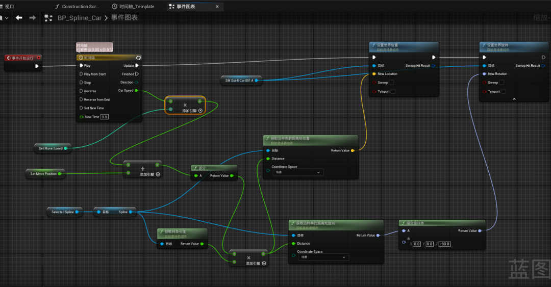551x287 pixels.
Task: Click Sweep Hit Result pin on 设置世界位置
Action: 433,66
